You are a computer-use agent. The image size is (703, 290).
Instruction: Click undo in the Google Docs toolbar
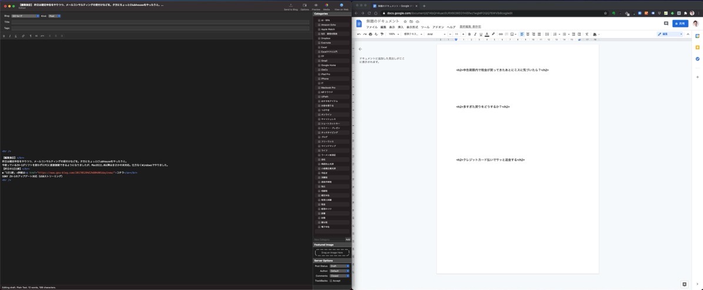point(359,34)
